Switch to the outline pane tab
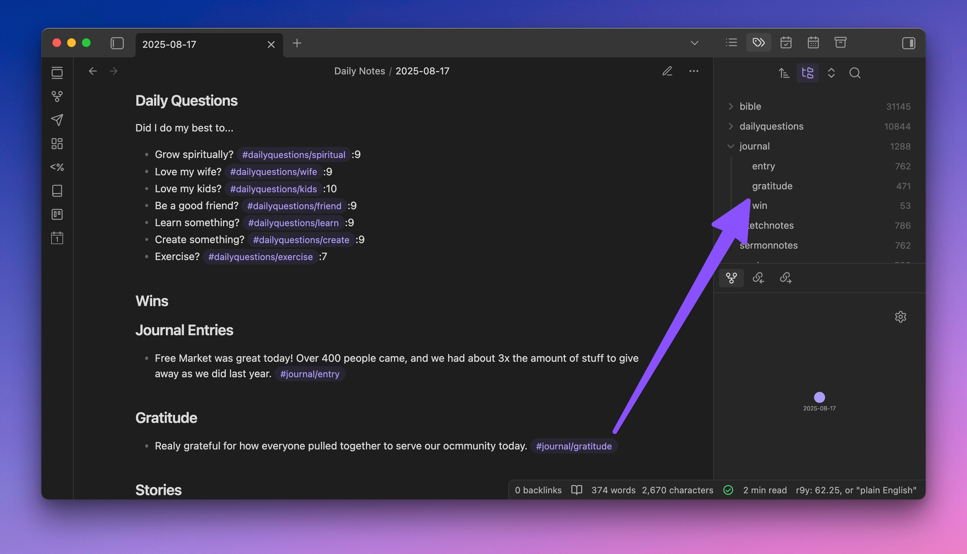This screenshot has height=554, width=967. click(x=732, y=43)
